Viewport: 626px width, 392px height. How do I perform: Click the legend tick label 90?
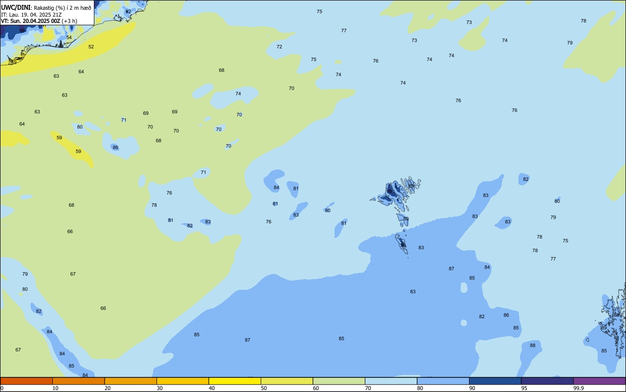coord(472,388)
